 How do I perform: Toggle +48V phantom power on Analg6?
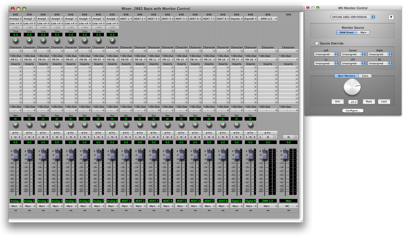pyautogui.click(x=85, y=28)
